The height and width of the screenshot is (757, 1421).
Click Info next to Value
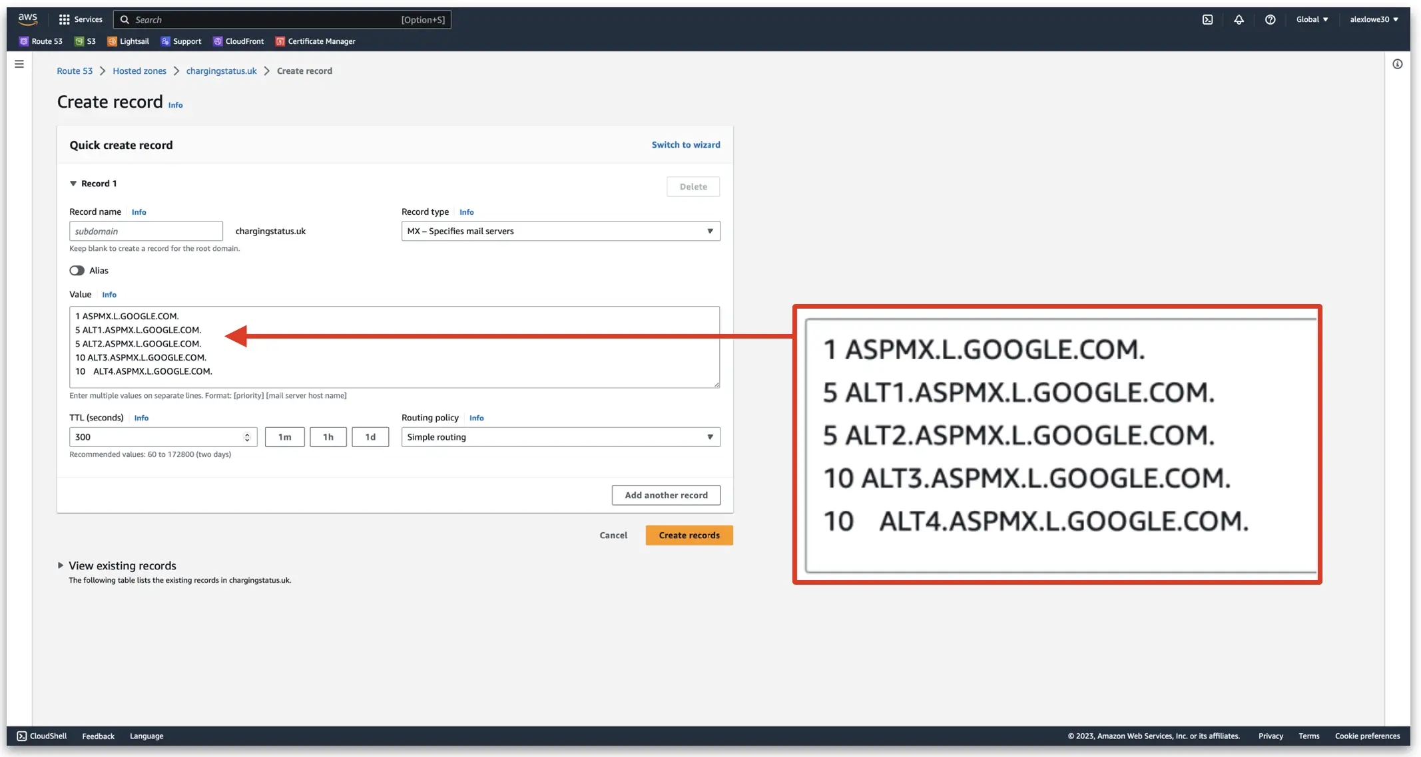(x=109, y=295)
